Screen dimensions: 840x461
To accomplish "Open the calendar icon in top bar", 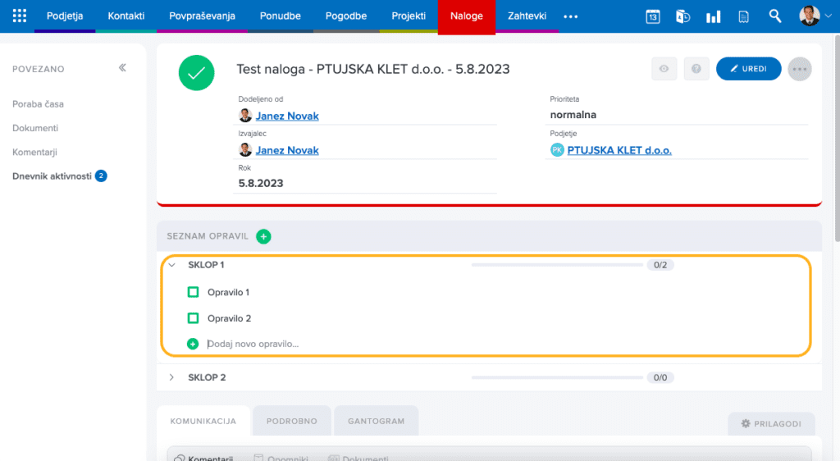I will tap(653, 16).
